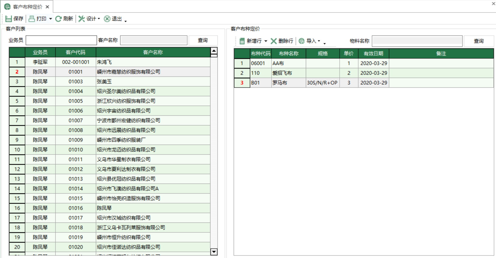Click customer code 01013 cell

(76, 179)
